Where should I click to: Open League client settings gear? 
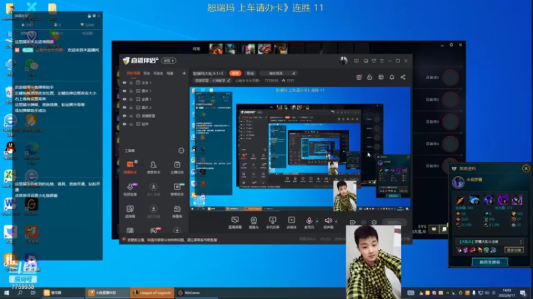[x=451, y=45]
